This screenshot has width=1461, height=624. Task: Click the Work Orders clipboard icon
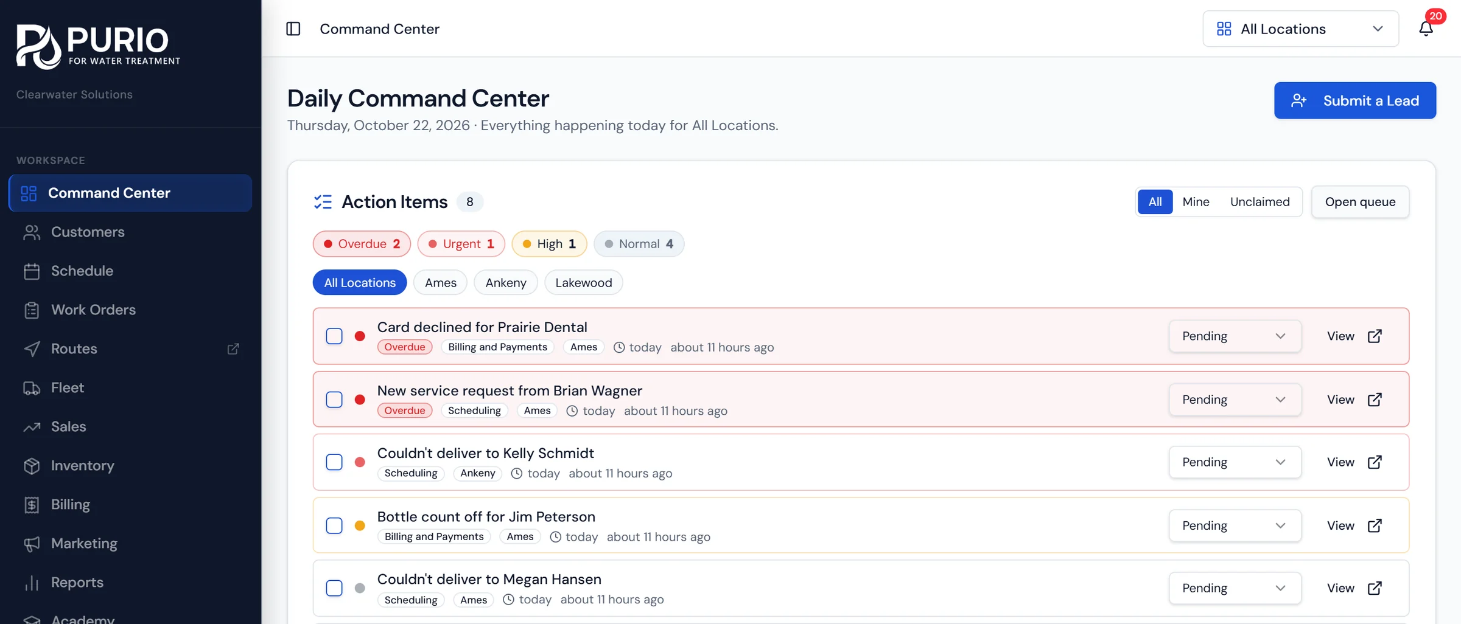pos(32,310)
